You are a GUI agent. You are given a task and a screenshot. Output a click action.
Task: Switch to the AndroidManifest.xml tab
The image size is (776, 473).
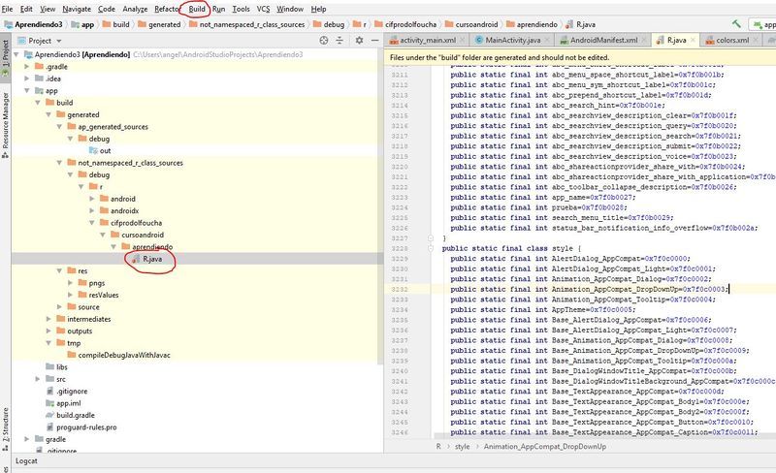pyautogui.click(x=603, y=40)
